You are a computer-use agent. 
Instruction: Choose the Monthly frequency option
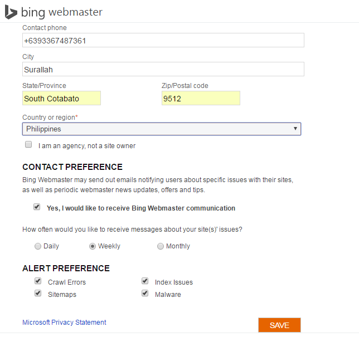point(161,246)
